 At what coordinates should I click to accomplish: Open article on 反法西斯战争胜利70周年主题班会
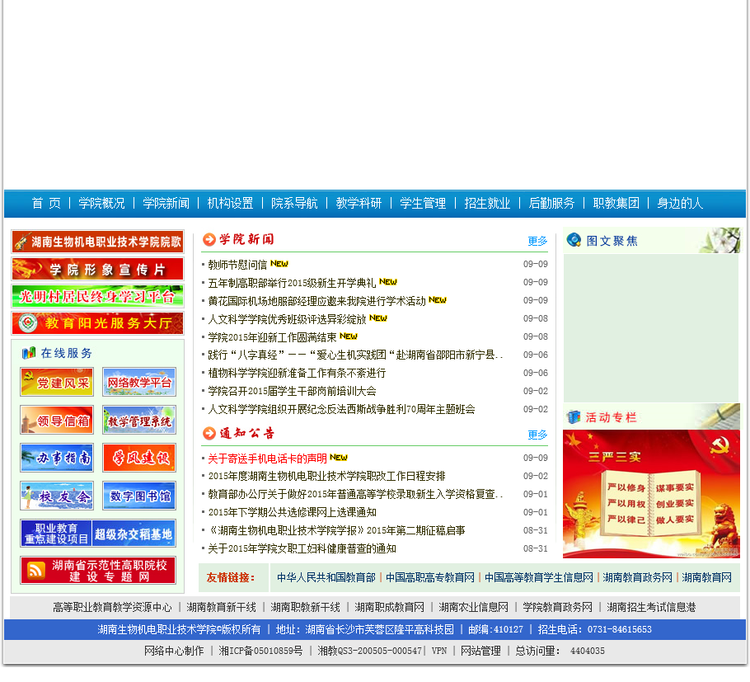point(341,410)
